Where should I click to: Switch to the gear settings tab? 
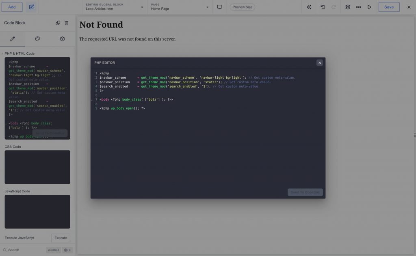pyautogui.click(x=62, y=39)
